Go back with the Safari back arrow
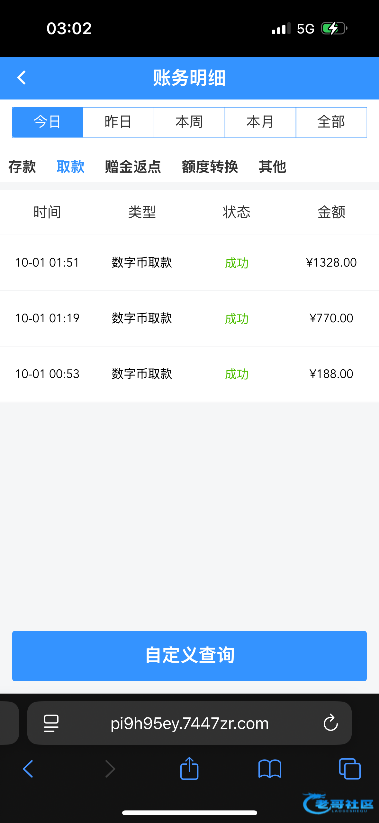 click(28, 769)
